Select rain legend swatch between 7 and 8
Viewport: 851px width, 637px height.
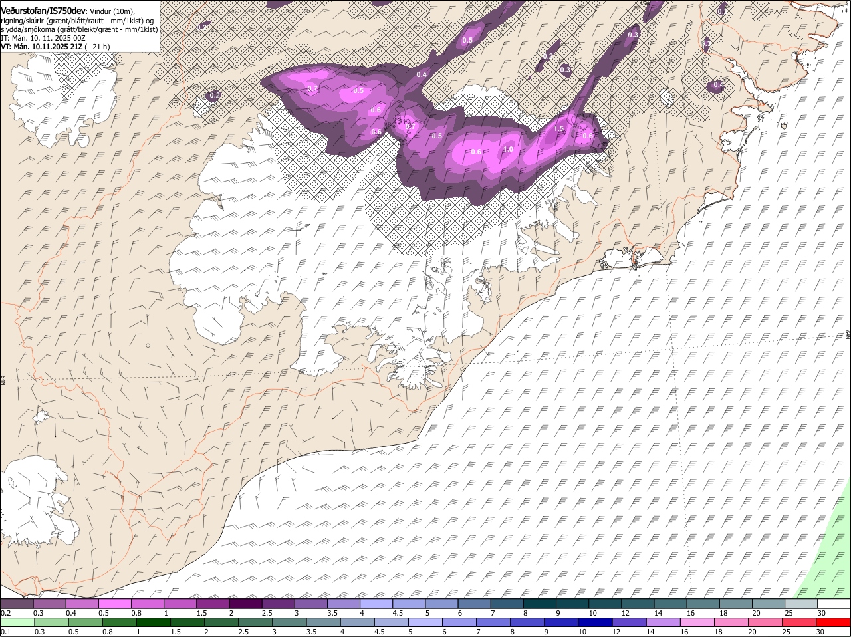[x=493, y=622]
